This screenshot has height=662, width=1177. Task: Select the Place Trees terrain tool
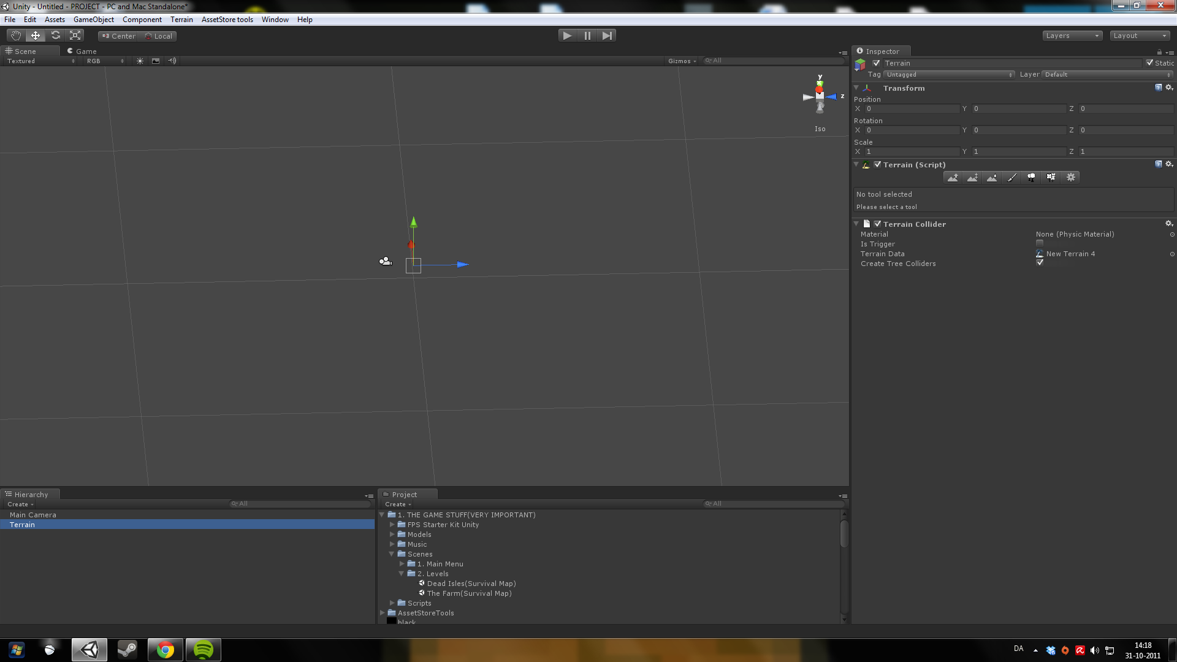(1031, 178)
